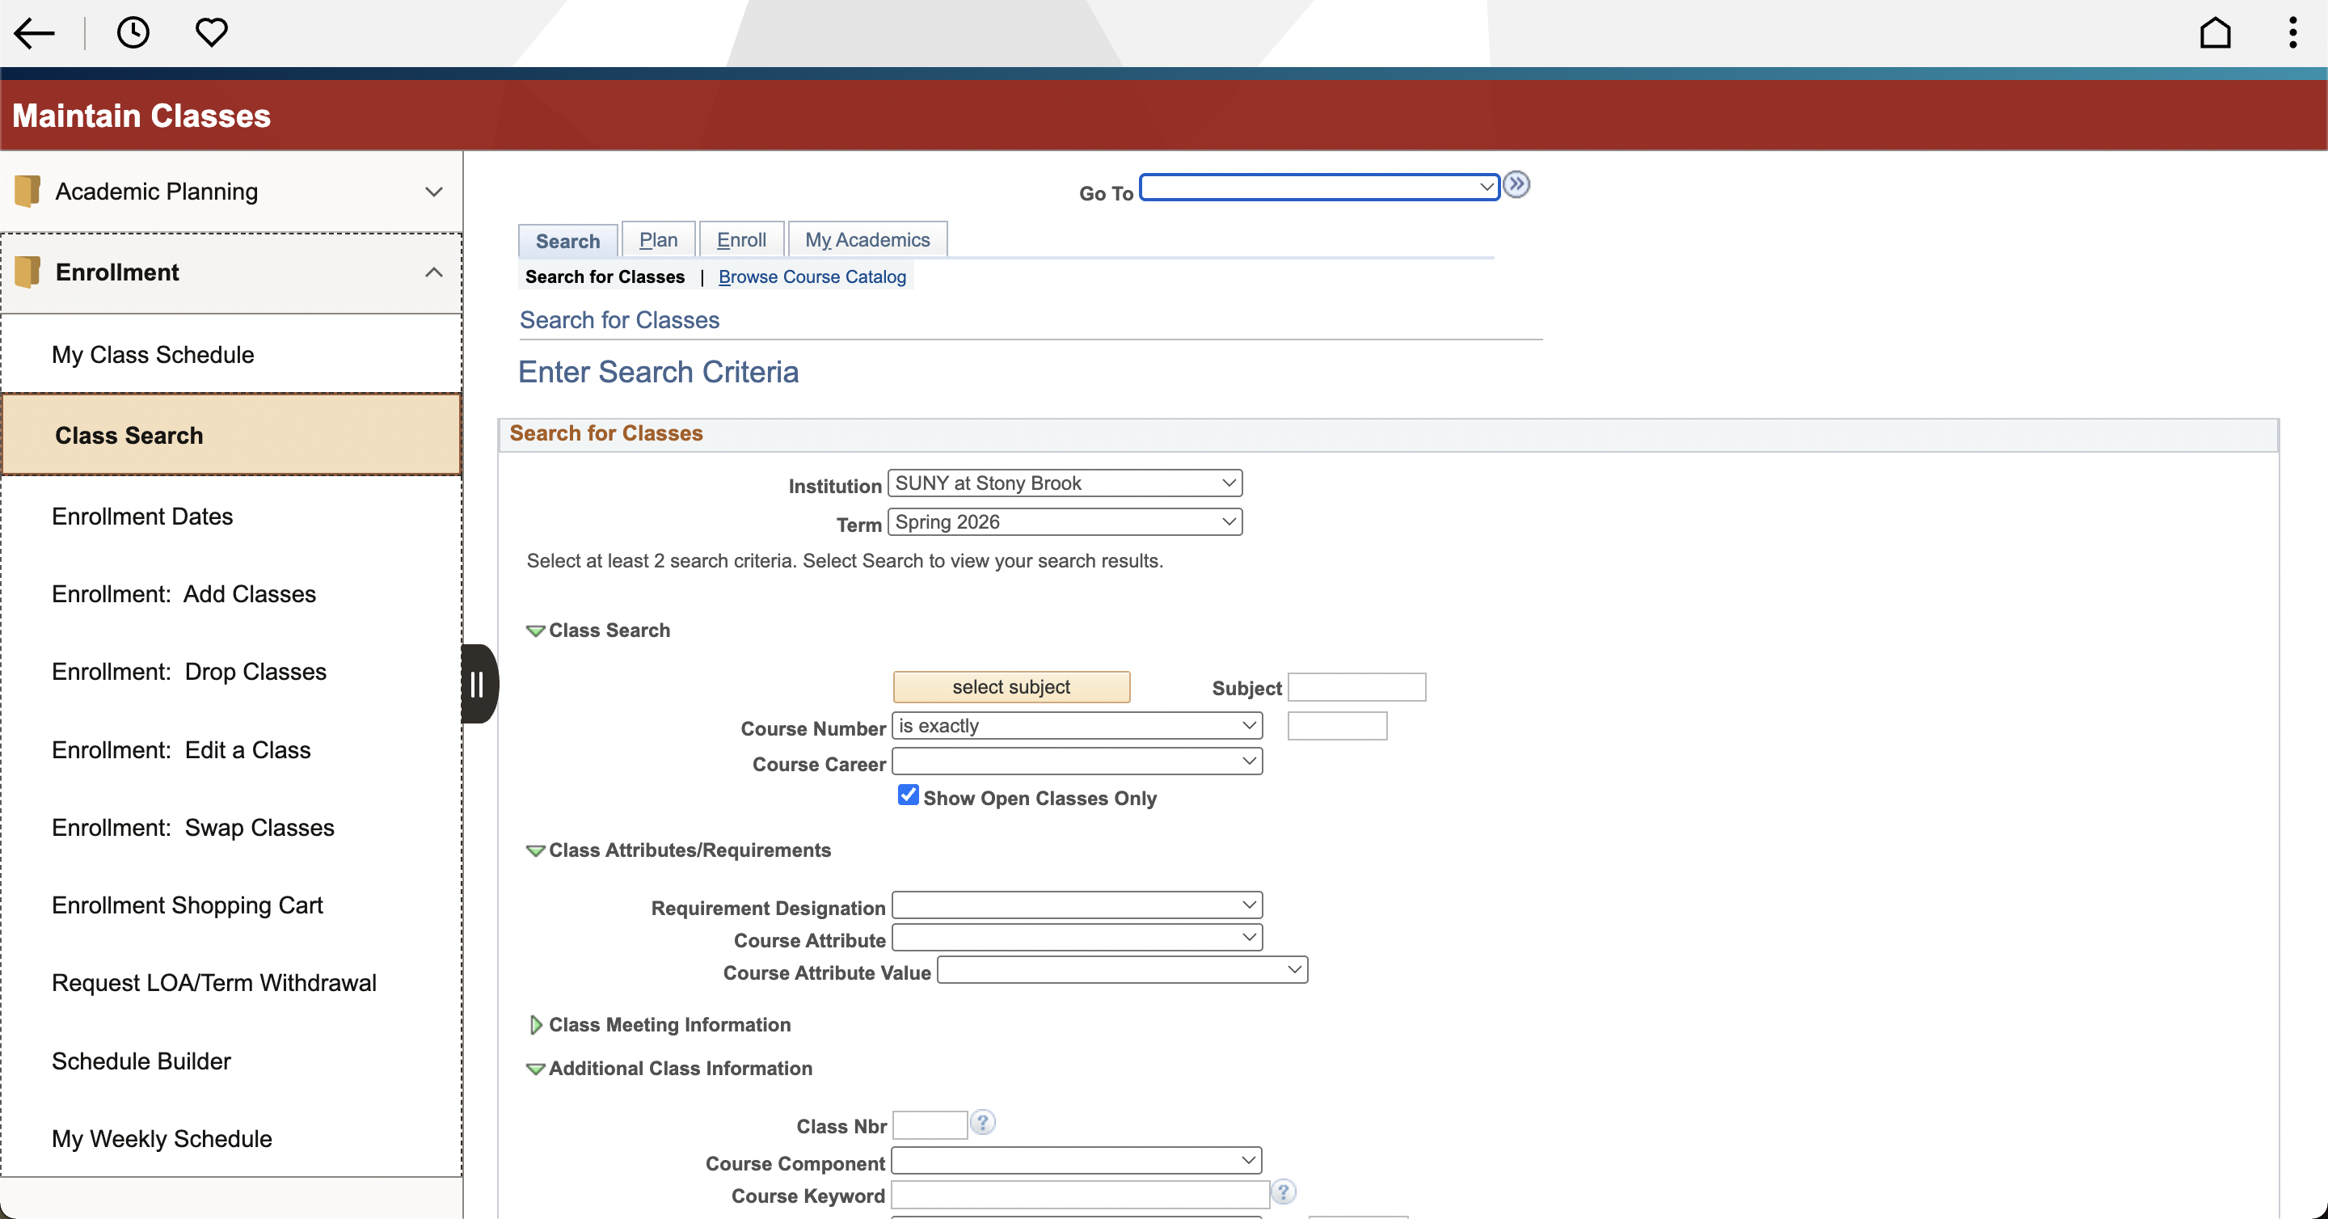Viewport: 2328px width, 1219px height.
Task: Open the Course Number condition dropdown
Action: pos(1077,726)
